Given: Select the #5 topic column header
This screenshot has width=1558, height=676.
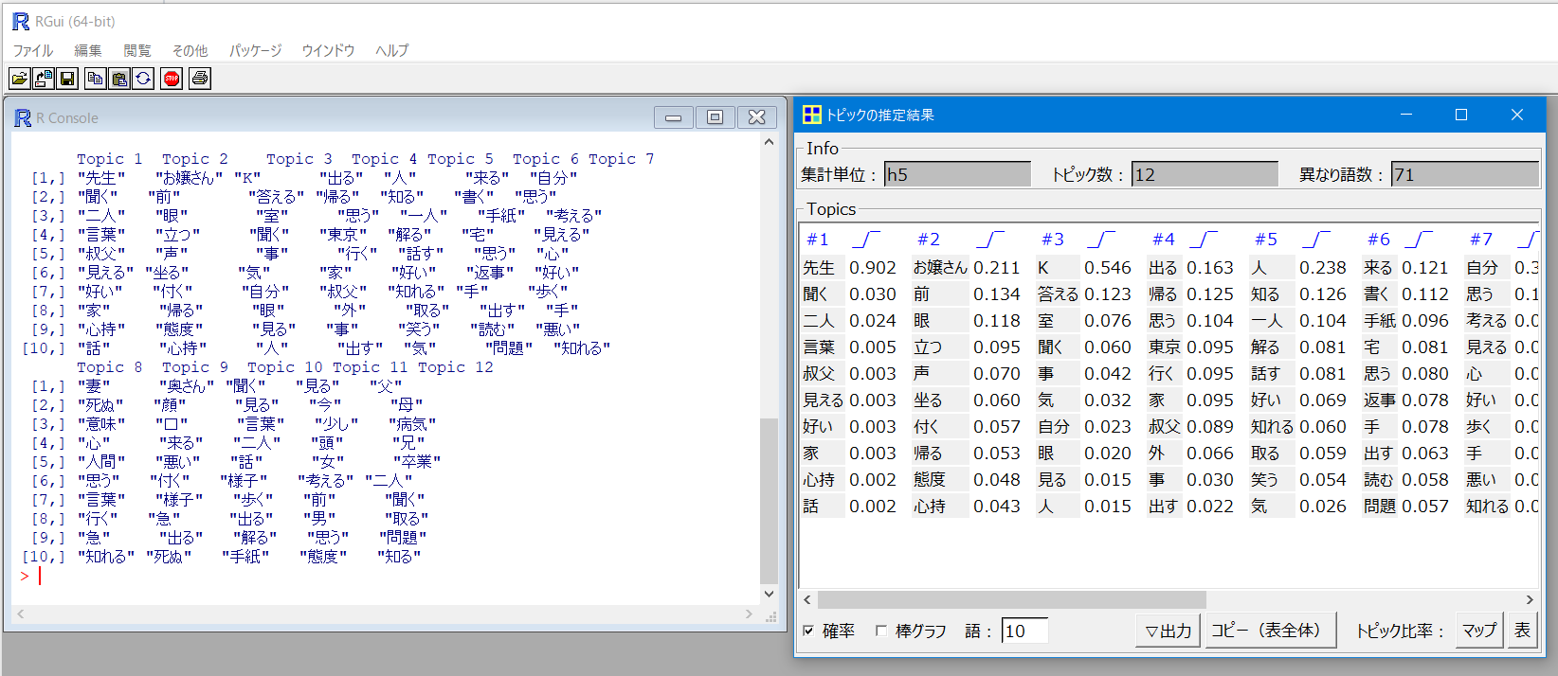Looking at the screenshot, I should (1265, 240).
